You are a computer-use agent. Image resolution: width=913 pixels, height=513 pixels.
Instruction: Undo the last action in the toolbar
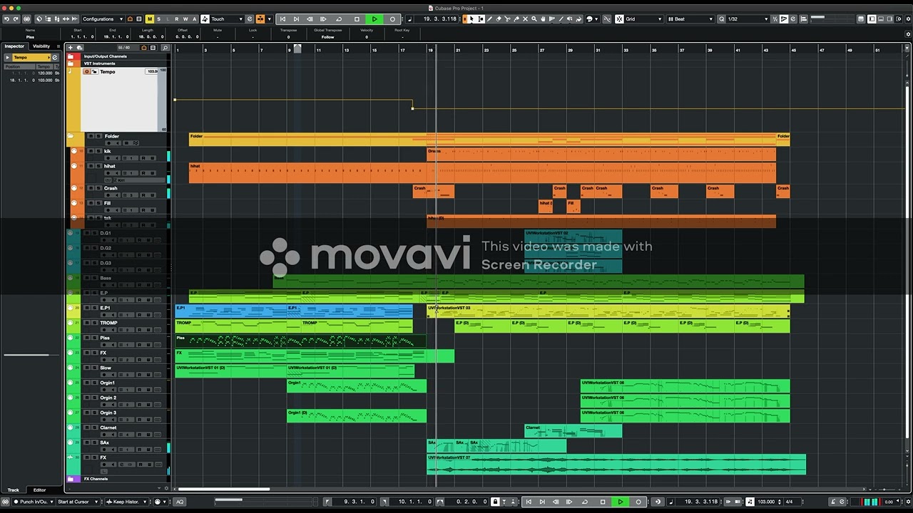[6, 19]
